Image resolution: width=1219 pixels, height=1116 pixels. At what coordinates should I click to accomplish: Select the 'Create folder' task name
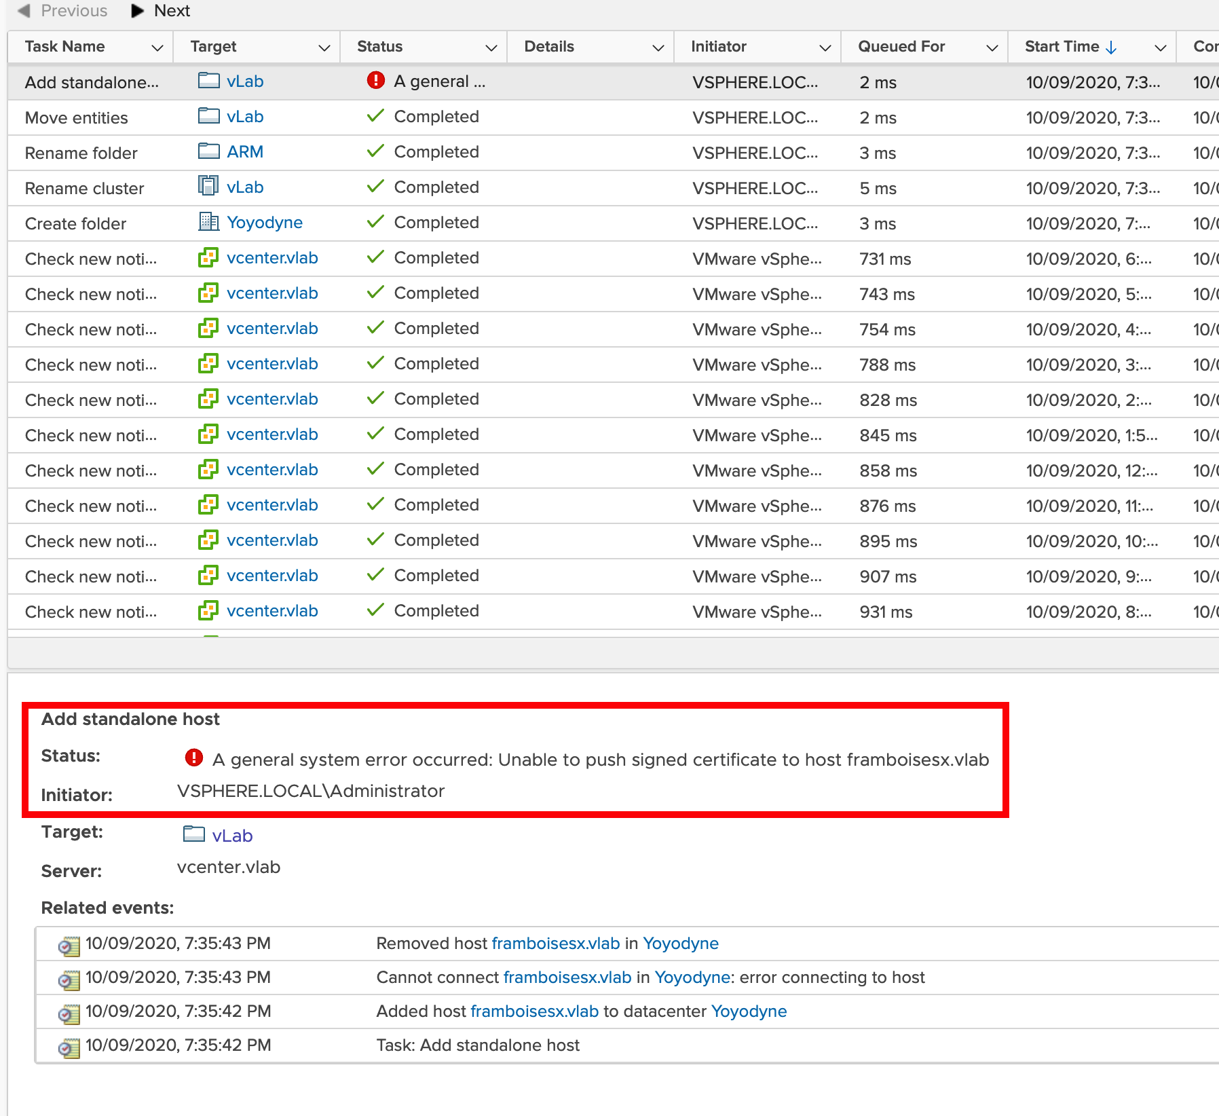pyautogui.click(x=75, y=224)
